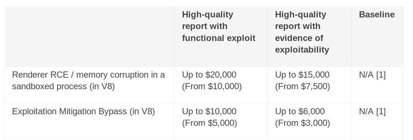This screenshot has width=413, height=140.
Task: Click the empty top-left header cell
Action: click(89, 36)
